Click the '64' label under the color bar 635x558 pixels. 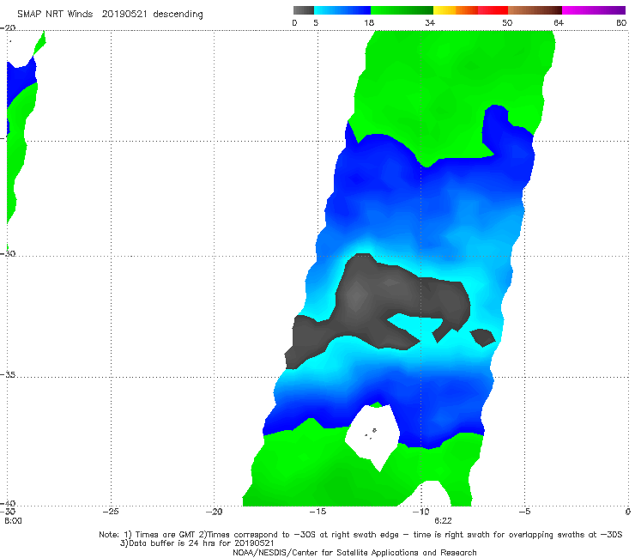click(x=559, y=22)
